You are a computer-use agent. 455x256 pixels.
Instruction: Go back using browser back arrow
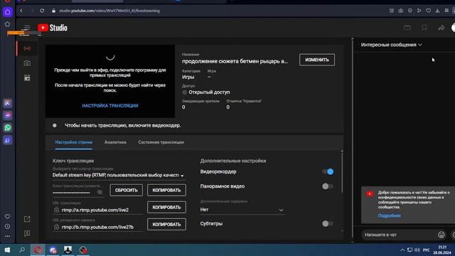(21, 11)
